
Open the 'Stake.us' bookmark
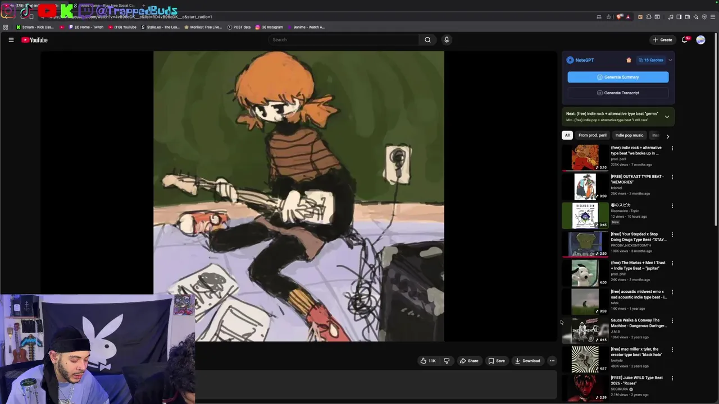(161, 27)
